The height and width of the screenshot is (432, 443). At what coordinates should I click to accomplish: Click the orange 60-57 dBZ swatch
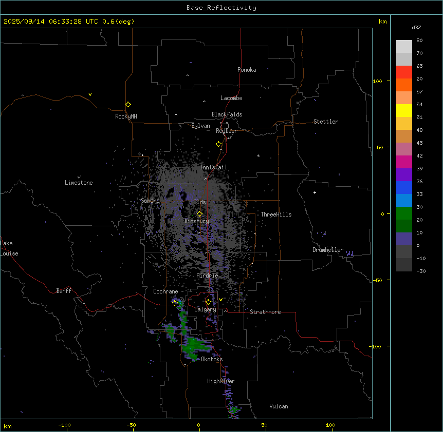point(404,85)
